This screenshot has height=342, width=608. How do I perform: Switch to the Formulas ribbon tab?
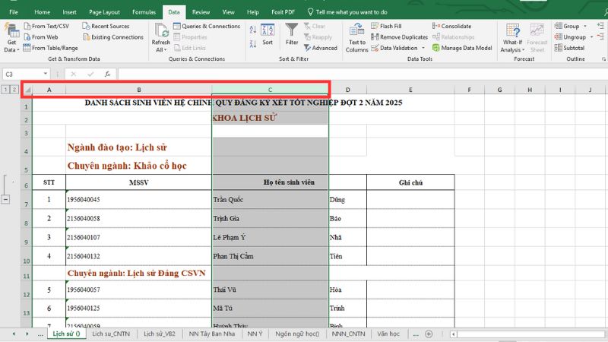pyautogui.click(x=144, y=12)
